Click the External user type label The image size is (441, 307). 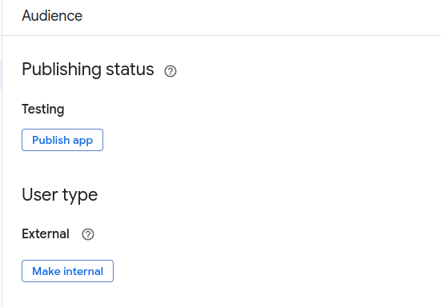(x=46, y=234)
